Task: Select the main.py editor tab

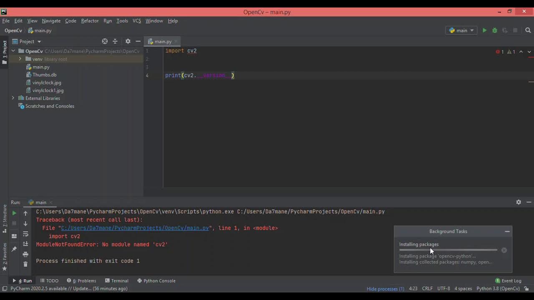Action: [163, 41]
